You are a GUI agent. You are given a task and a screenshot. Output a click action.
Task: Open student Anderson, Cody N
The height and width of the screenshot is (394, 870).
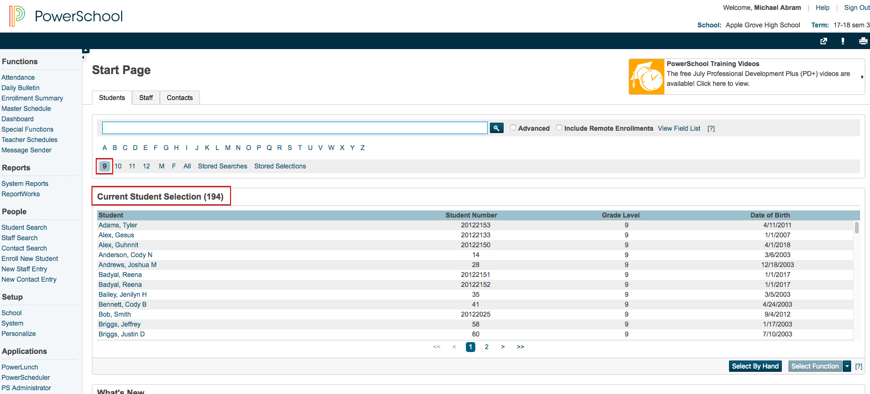125,255
